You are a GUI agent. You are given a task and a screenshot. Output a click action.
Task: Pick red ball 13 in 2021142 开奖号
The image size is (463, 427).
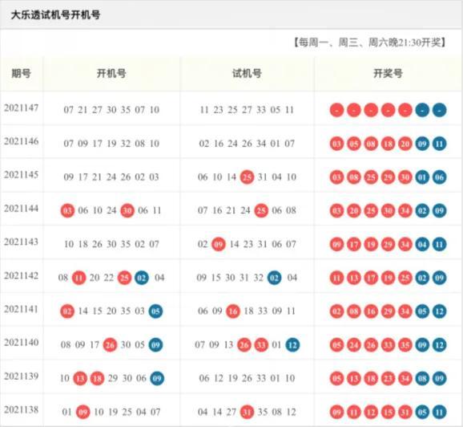point(354,278)
